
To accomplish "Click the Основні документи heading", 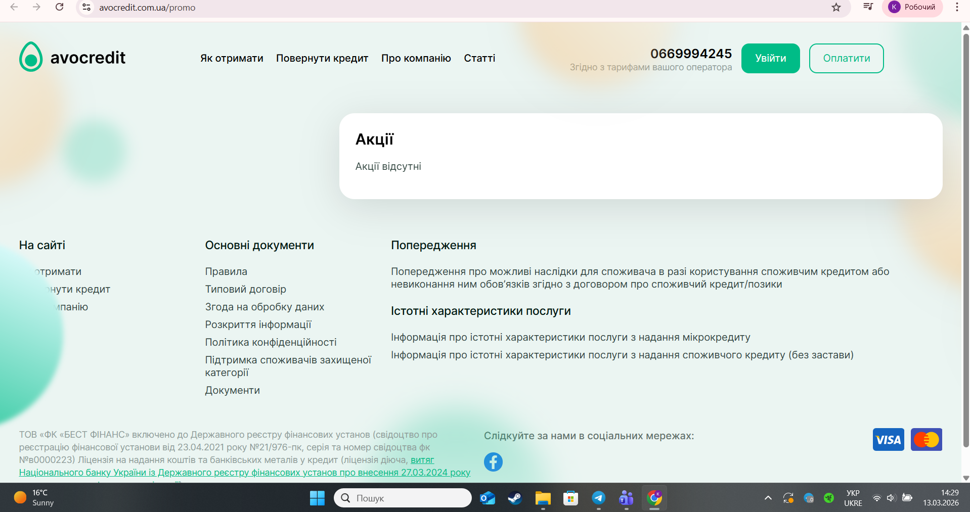I will click(259, 245).
